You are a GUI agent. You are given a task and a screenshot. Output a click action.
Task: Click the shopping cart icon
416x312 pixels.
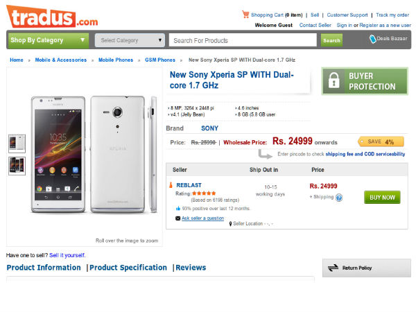pos(245,14)
